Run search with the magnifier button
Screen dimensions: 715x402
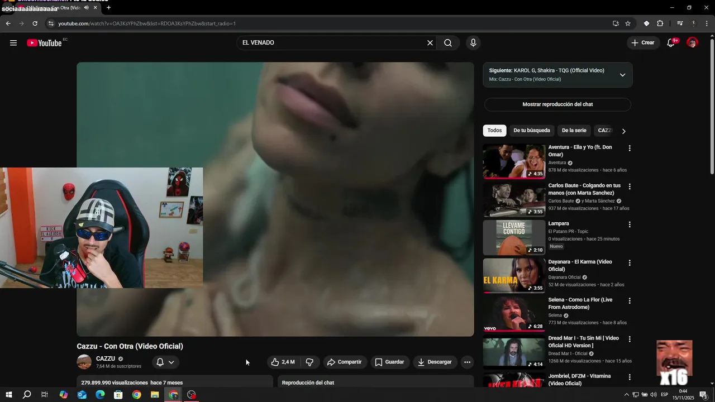click(x=448, y=43)
